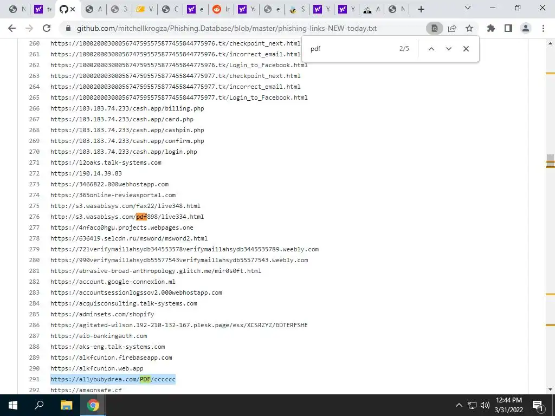
Task: Click the fax22/live348.html line
Action: pos(125,205)
